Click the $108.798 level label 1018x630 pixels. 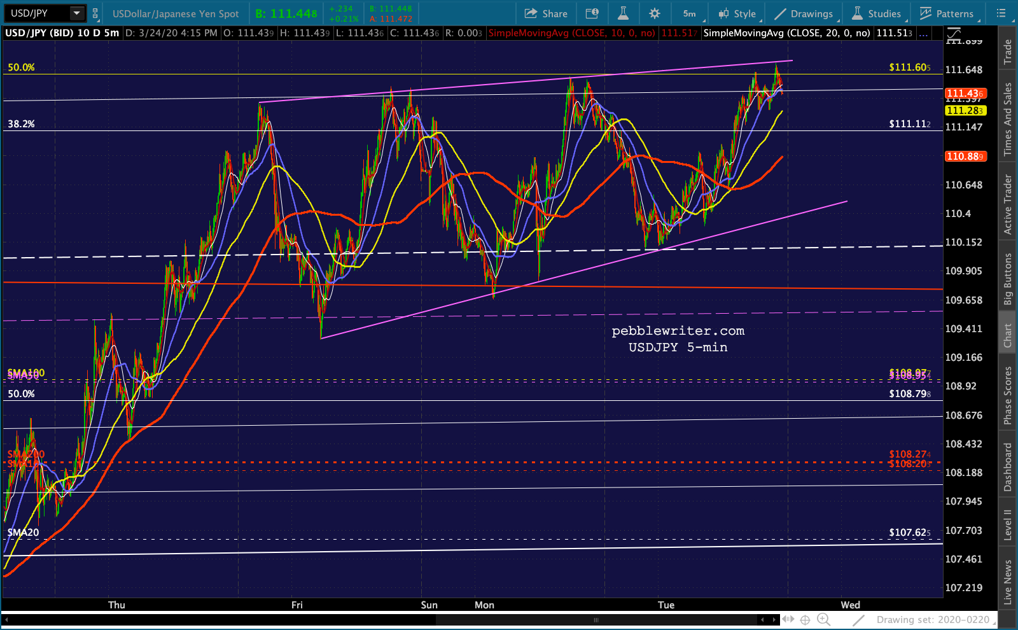[910, 394]
